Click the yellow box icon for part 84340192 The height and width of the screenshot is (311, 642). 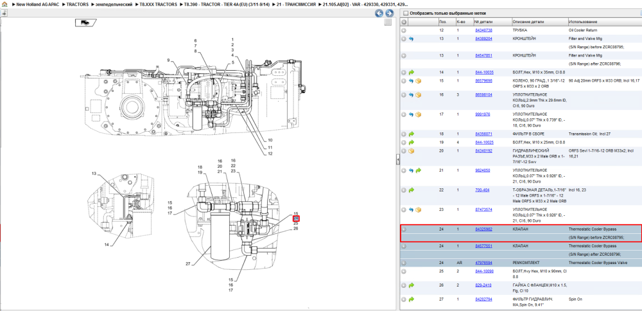pyautogui.click(x=411, y=151)
